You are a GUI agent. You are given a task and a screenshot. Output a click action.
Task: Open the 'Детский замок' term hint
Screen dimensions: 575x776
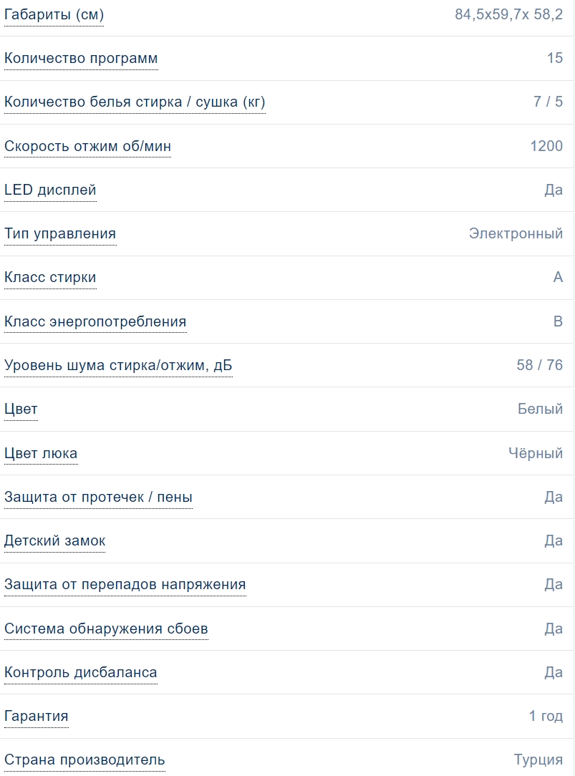[x=55, y=540]
